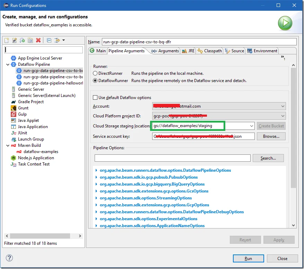
Task: Click the New prototype configuration icon
Action: pyautogui.click(x=15, y=41)
